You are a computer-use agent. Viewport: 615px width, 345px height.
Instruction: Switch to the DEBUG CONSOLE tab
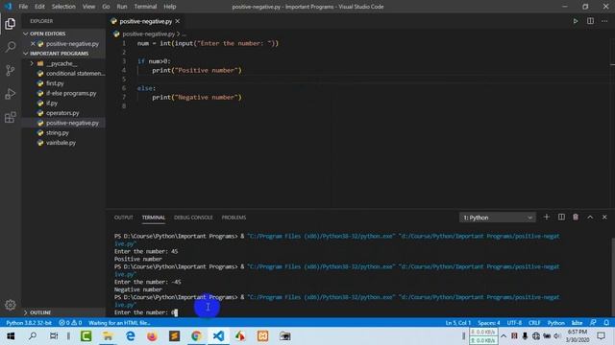click(x=193, y=218)
